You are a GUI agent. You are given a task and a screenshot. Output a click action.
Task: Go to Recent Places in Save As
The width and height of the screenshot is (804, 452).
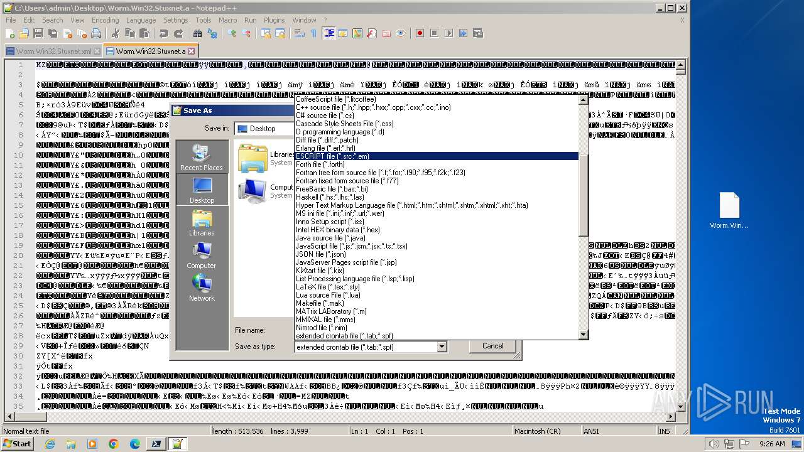click(201, 156)
